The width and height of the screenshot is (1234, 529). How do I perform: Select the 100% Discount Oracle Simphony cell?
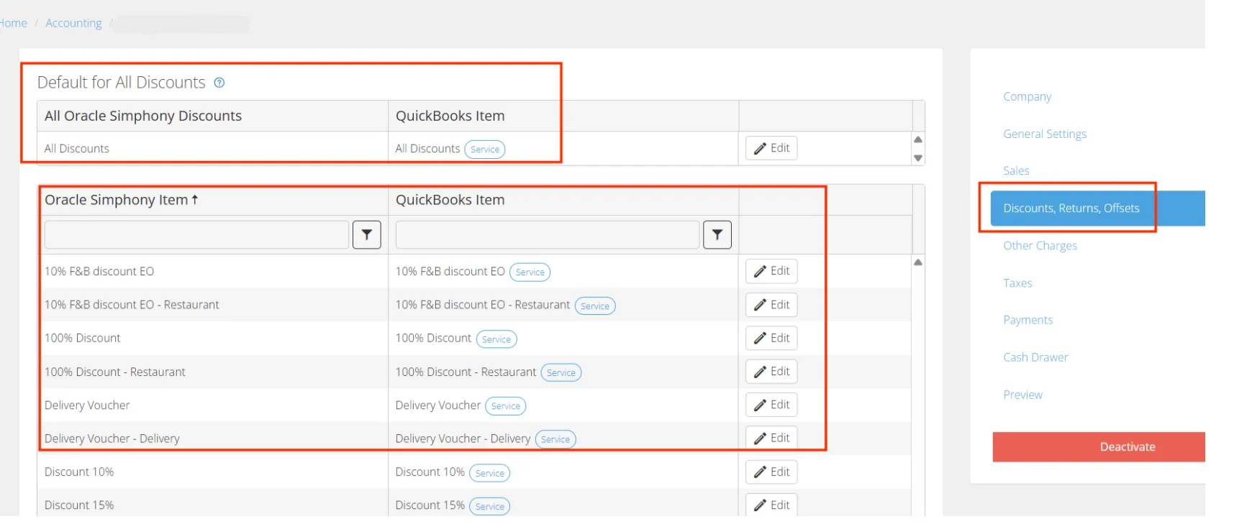click(x=213, y=338)
